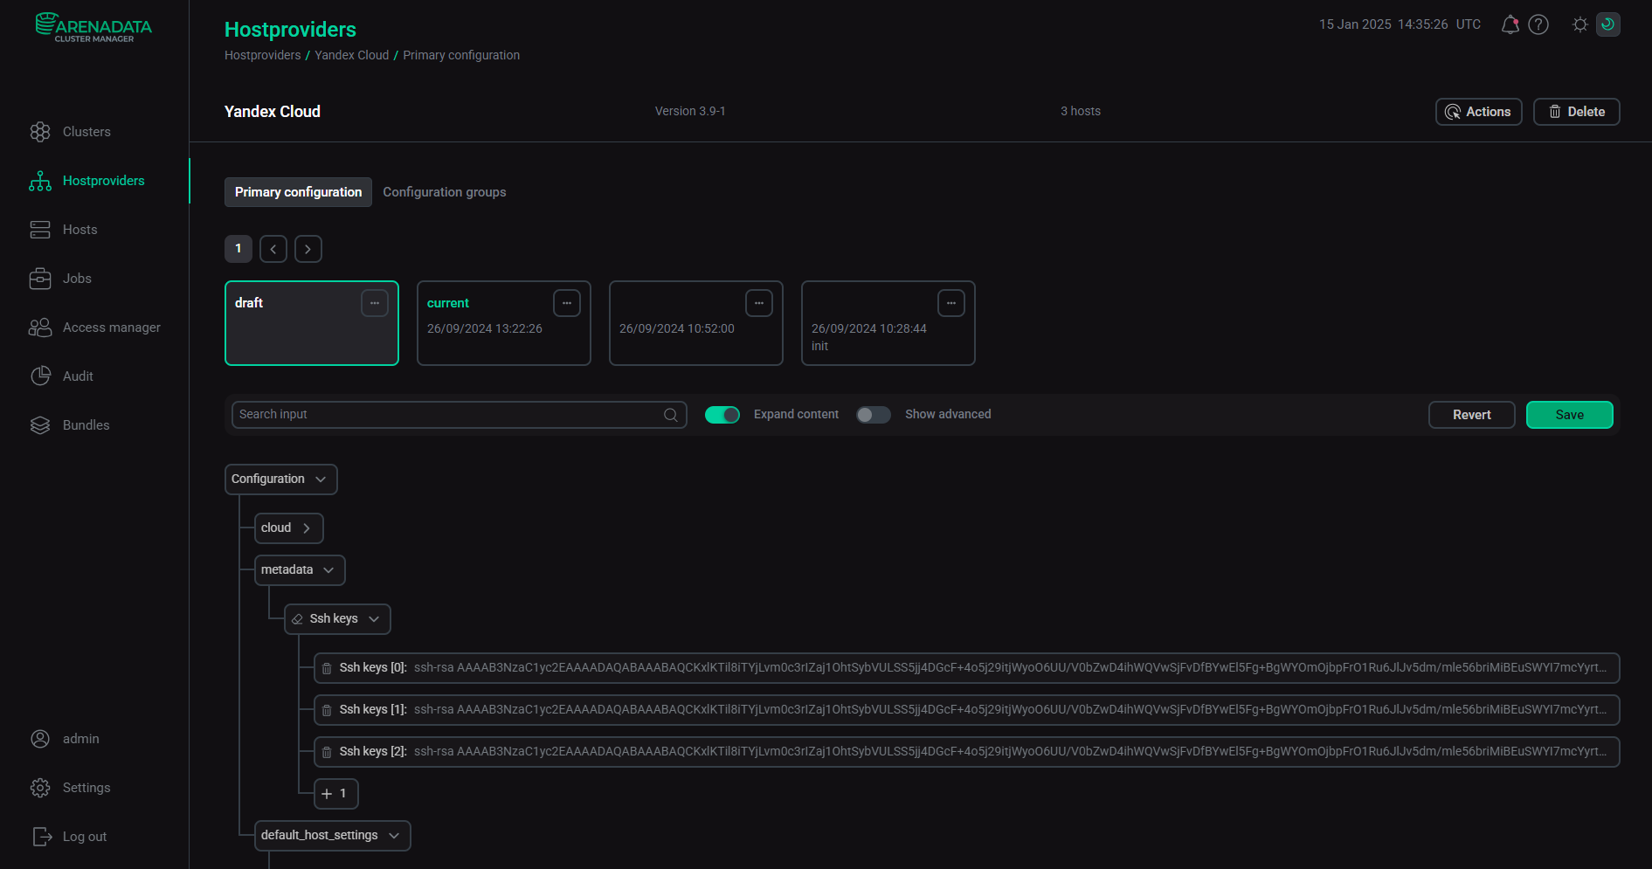Save the configuration
The image size is (1652, 869).
(1570, 415)
